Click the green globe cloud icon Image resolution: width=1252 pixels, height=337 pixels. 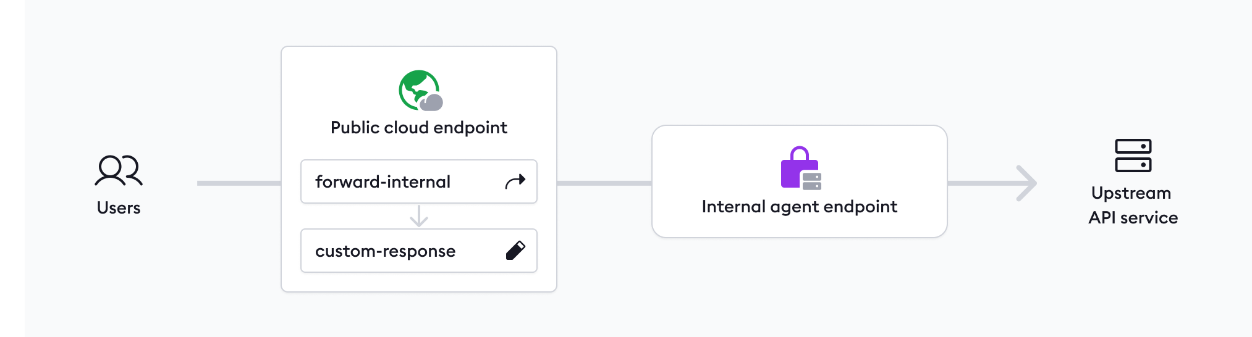coord(420,91)
